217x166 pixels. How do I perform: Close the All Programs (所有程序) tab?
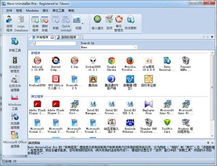(52, 37)
